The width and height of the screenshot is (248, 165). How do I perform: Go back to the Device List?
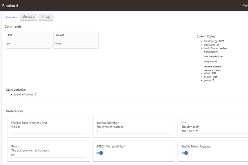(x=12, y=17)
